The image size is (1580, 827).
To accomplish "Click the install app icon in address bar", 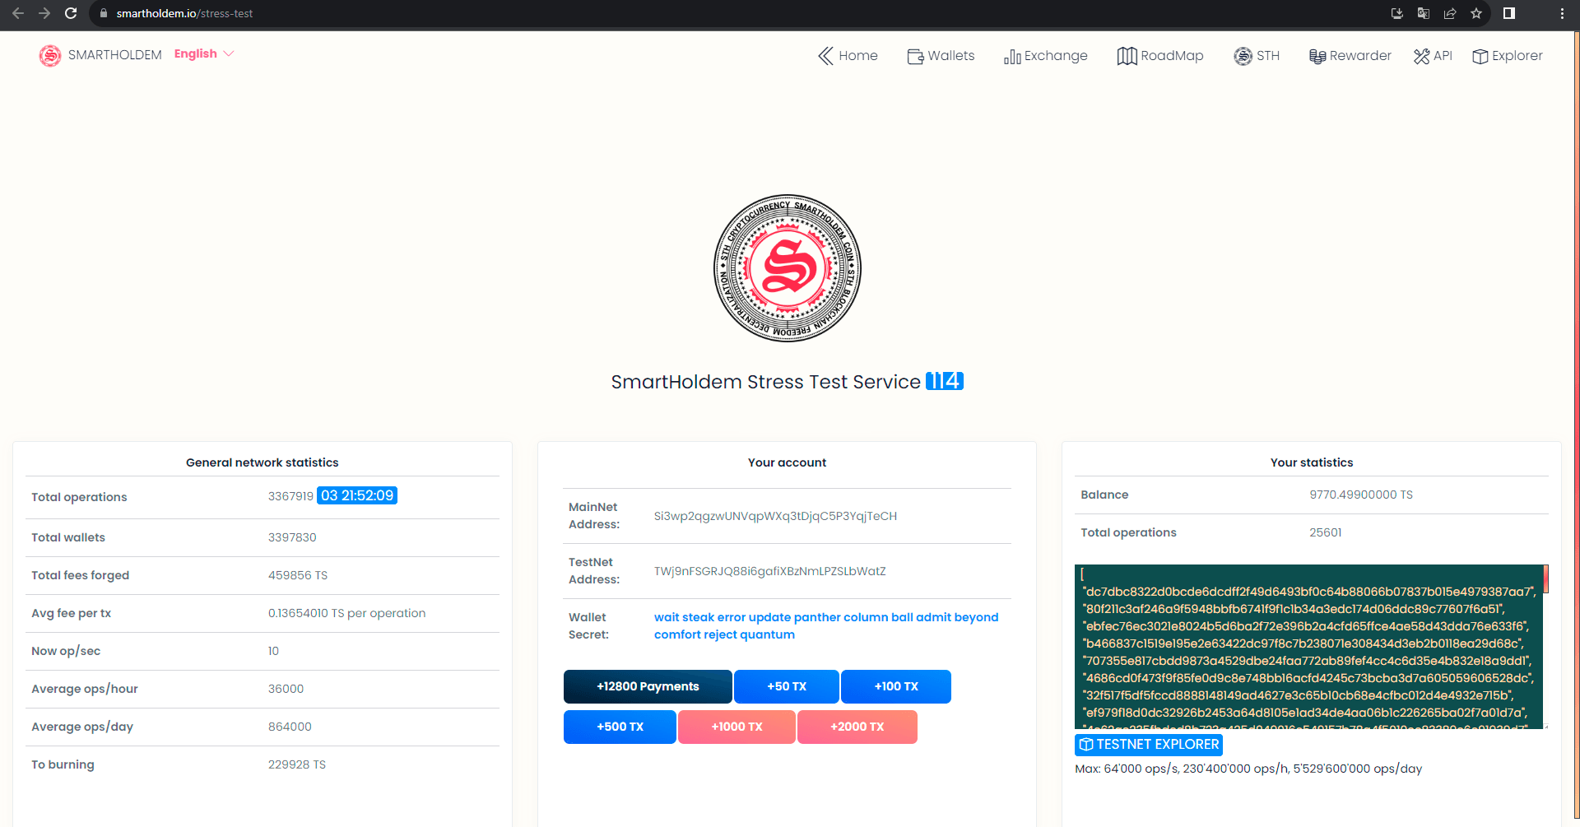I will point(1397,13).
